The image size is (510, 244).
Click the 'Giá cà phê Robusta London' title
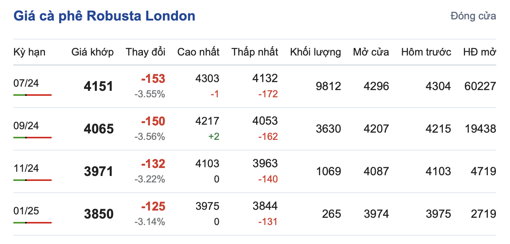point(104,16)
